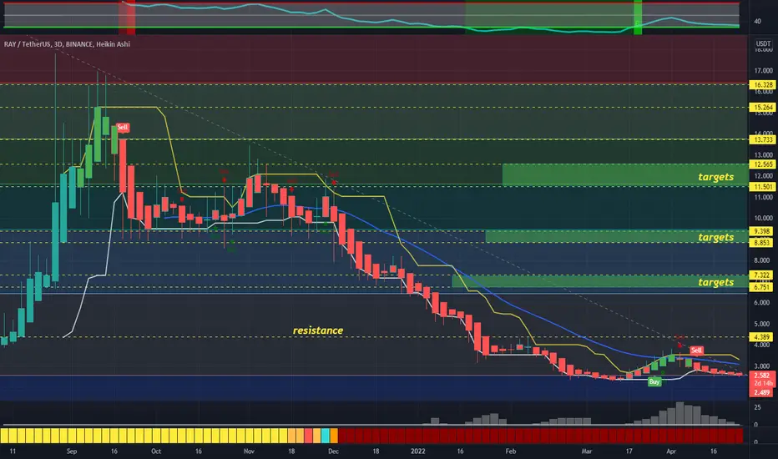The image size is (778, 459).
Task: Click the red 2.489 price tag
Action: (763, 392)
